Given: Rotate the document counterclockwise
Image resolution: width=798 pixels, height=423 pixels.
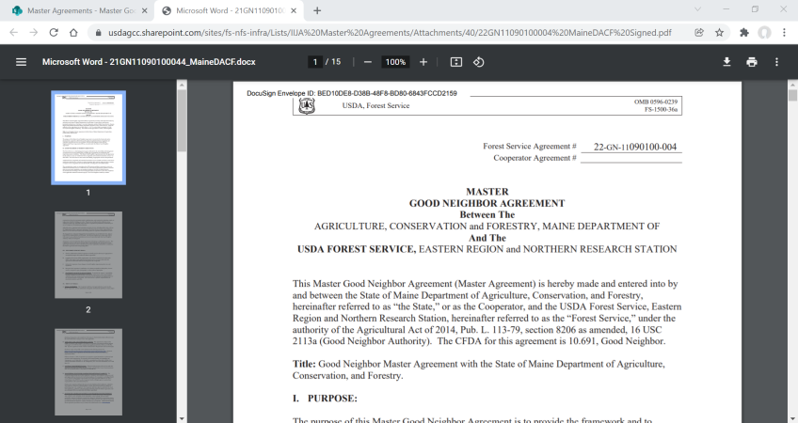Looking at the screenshot, I should [478, 62].
